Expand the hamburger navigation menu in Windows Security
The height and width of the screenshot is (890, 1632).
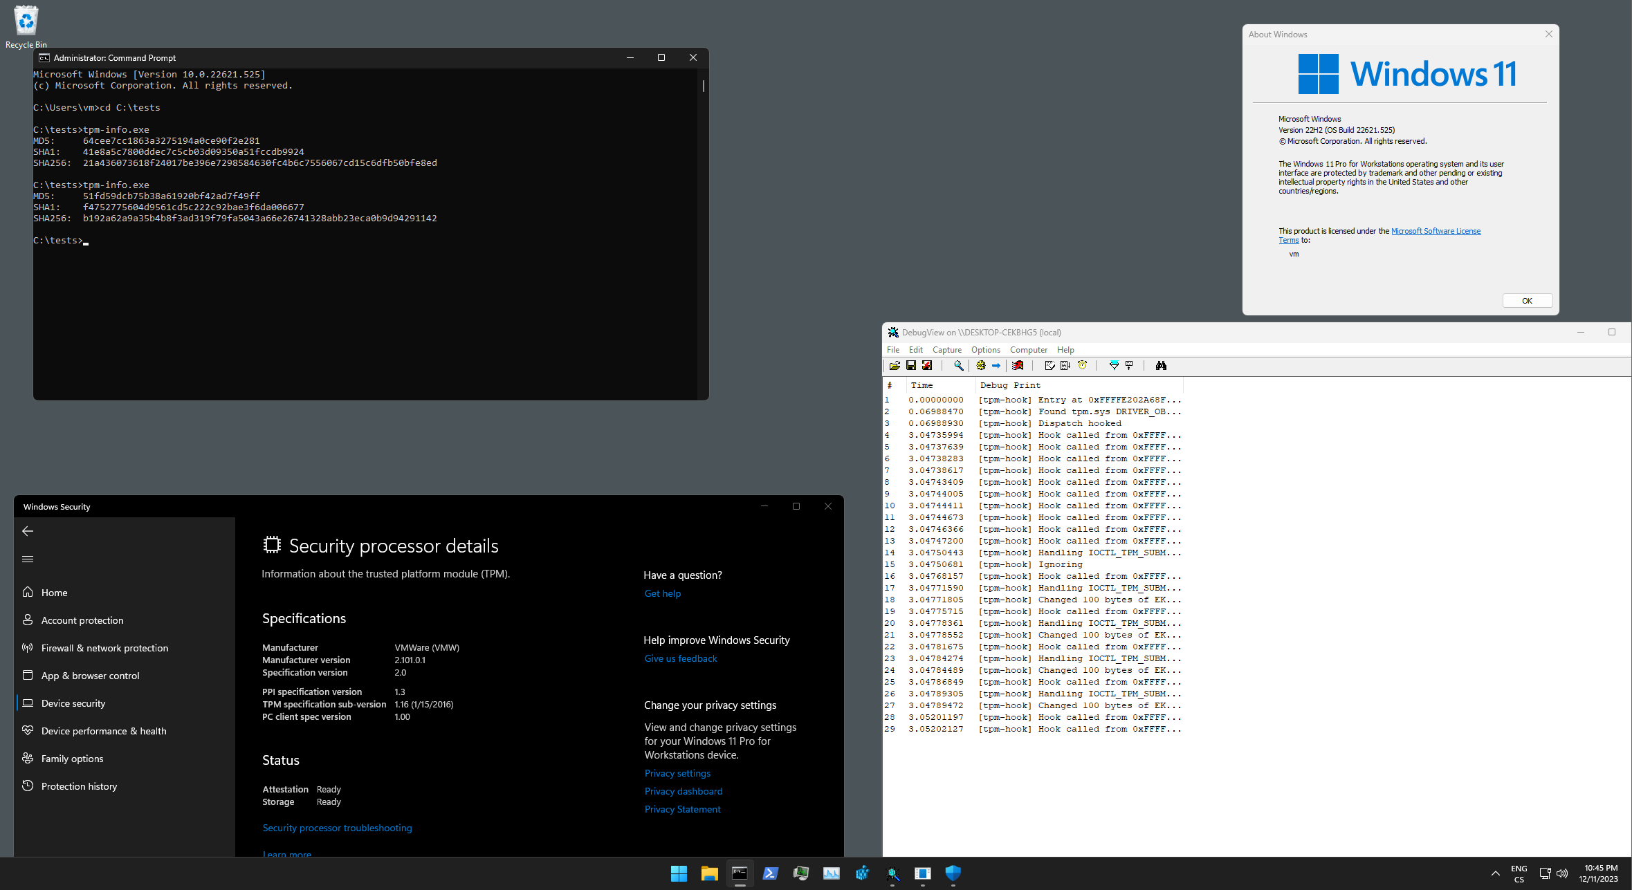[28, 559]
